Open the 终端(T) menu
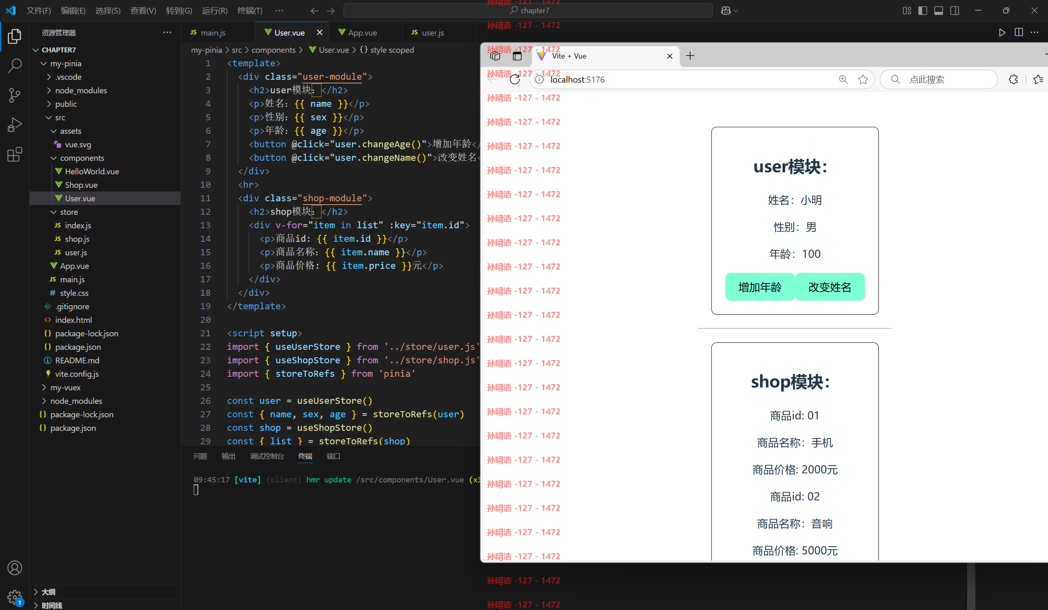This screenshot has width=1048, height=610. [250, 11]
